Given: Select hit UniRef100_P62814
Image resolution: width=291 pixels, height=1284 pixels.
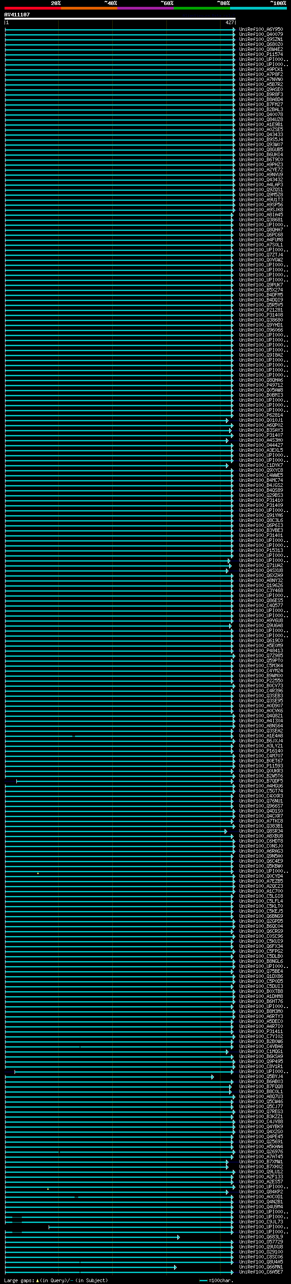Looking at the screenshot, I should [261, 415].
